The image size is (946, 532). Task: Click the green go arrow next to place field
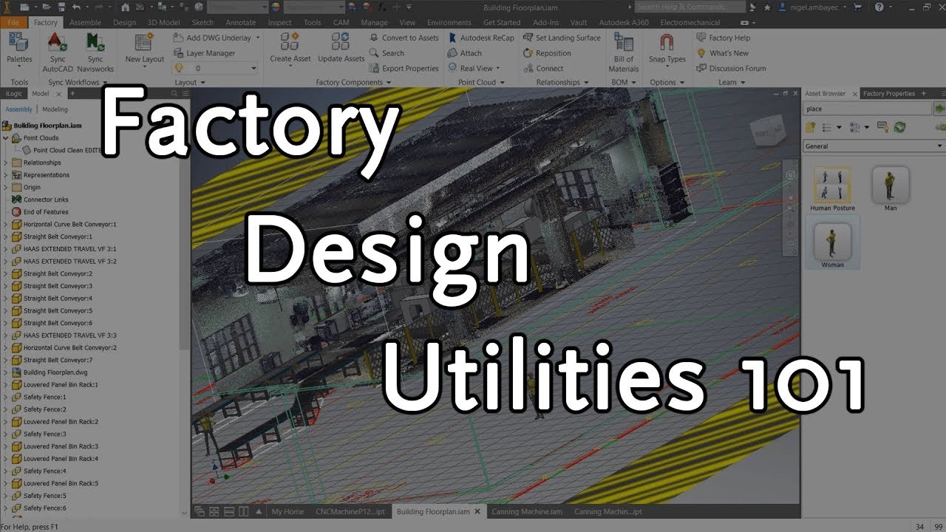940,109
